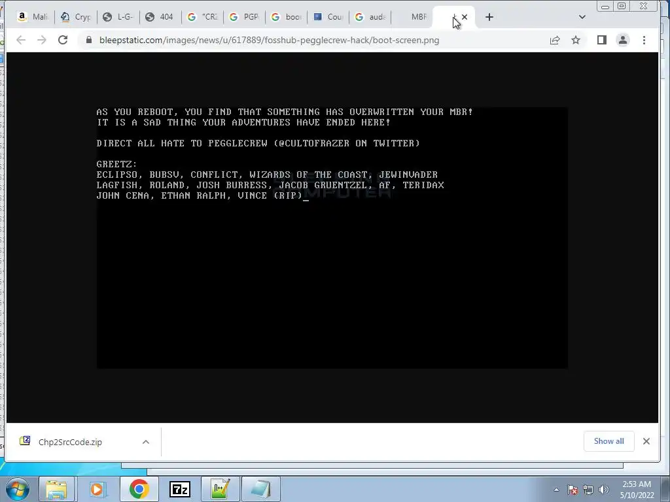Switch to the Google 'PGP' tab

point(245,17)
